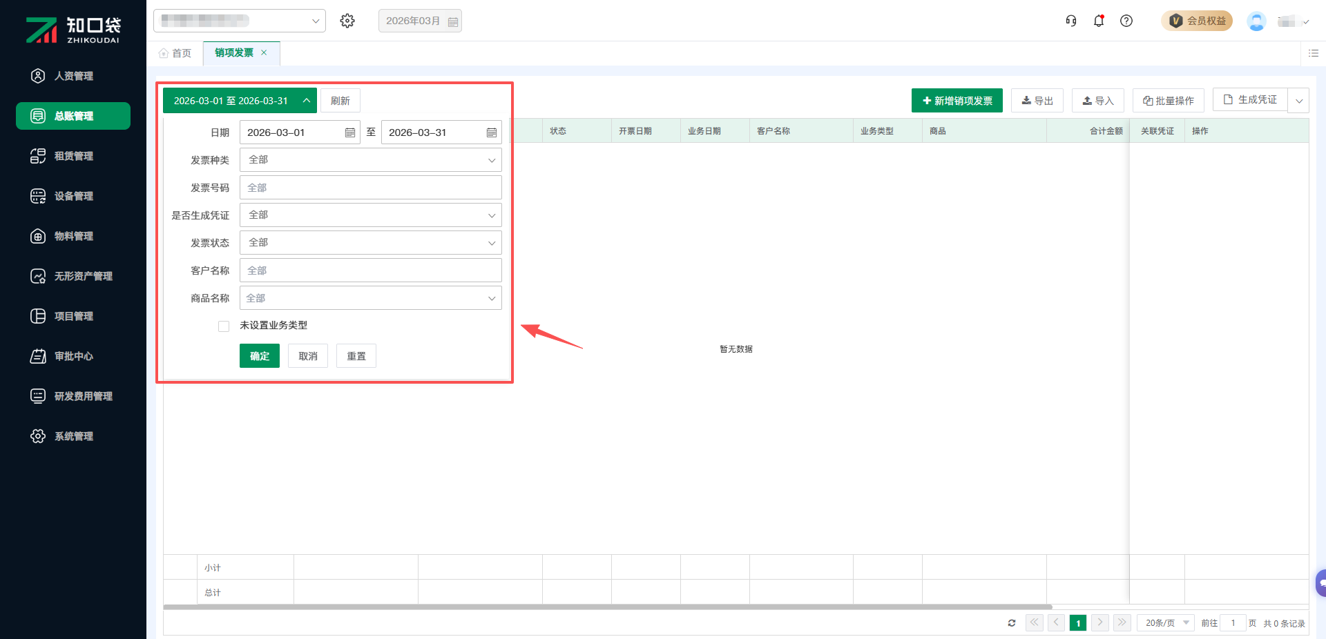Open 审批中心 in the sidebar
Viewport: 1326px width, 639px height.
tap(73, 356)
